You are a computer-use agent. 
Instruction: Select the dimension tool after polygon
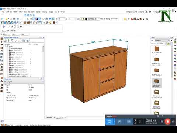tap(21, 27)
